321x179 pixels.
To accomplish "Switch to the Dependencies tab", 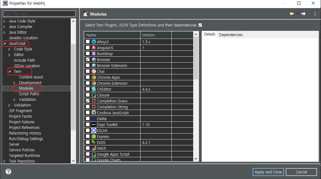I will [x=231, y=35].
